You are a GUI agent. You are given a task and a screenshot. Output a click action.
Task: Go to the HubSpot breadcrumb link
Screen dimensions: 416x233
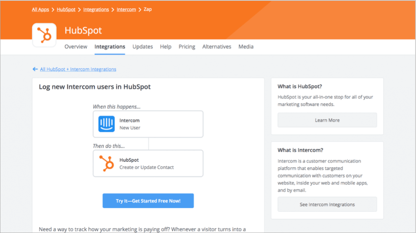(x=66, y=9)
